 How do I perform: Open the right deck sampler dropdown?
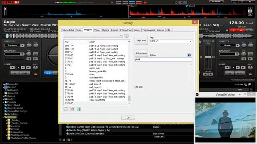[237, 54]
